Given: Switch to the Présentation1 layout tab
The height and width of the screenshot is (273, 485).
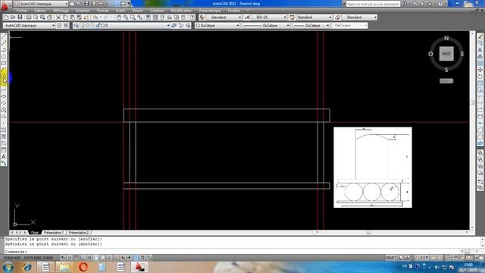Looking at the screenshot, I should pyautogui.click(x=53, y=233).
